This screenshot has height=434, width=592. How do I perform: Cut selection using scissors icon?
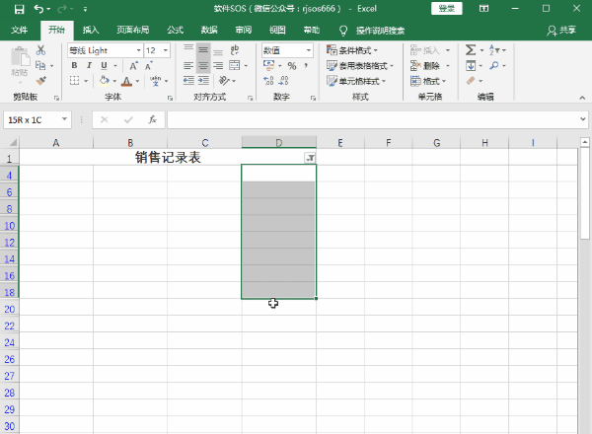(x=40, y=50)
